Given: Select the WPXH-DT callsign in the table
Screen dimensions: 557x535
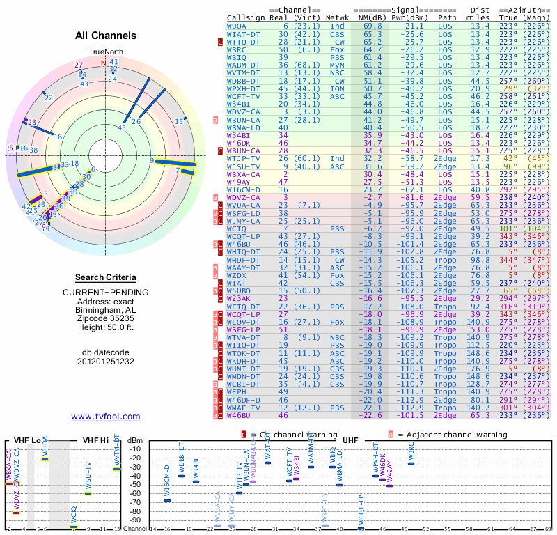Looking at the screenshot, I should pos(243,89).
